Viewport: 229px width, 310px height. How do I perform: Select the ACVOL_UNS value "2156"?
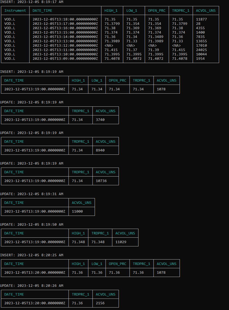(x=100, y=303)
